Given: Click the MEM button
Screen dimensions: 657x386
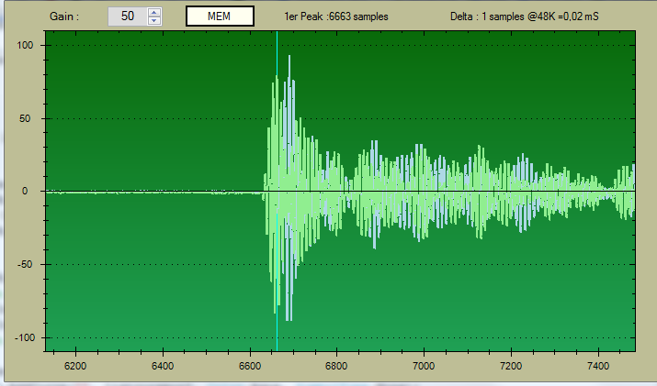Looking at the screenshot, I should click(x=219, y=17).
